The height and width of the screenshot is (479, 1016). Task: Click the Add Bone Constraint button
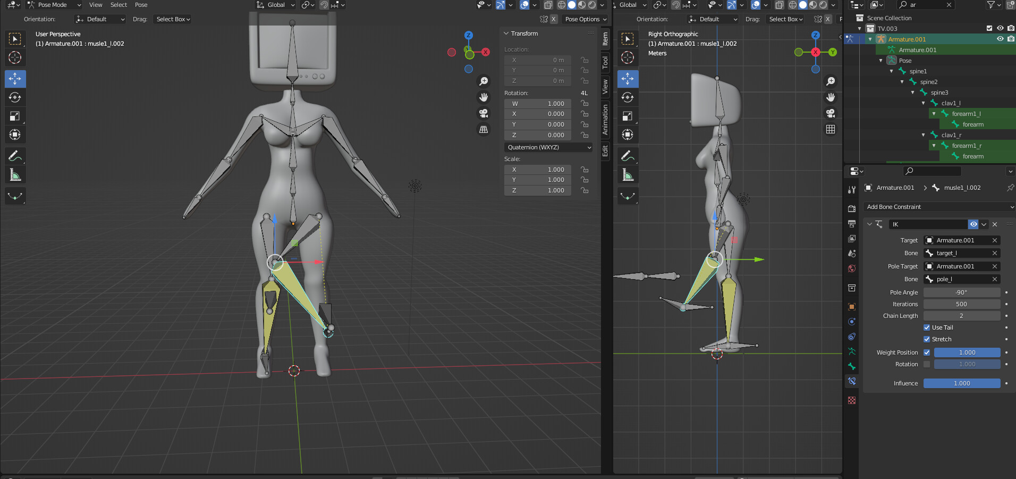(x=938, y=207)
